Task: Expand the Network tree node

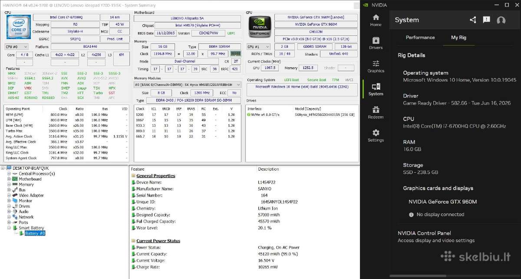Action: point(9,217)
